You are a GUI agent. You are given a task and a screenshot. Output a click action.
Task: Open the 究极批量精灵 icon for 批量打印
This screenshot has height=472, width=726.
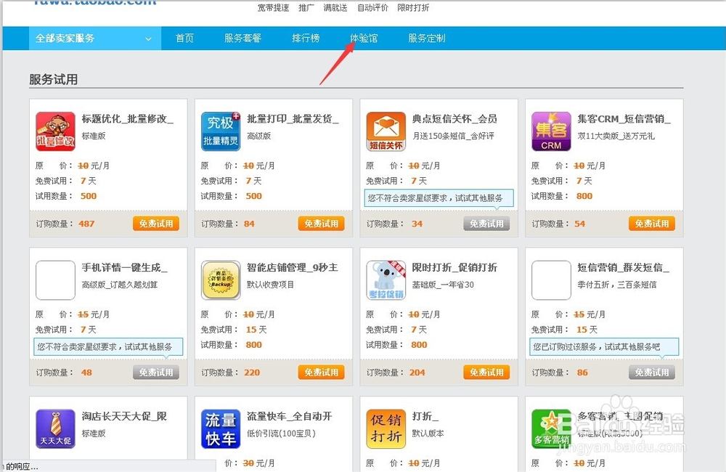221,131
